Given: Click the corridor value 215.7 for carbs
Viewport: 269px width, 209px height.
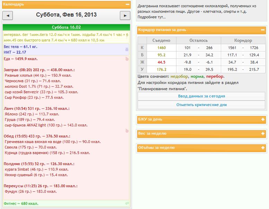Looking at the screenshot, I should [x=254, y=69].
